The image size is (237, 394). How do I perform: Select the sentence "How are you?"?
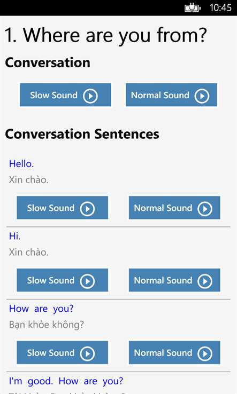point(41,309)
